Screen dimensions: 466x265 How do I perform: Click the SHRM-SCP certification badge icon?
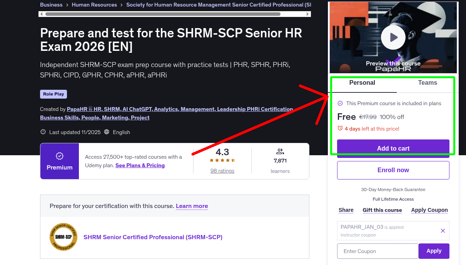click(x=63, y=237)
